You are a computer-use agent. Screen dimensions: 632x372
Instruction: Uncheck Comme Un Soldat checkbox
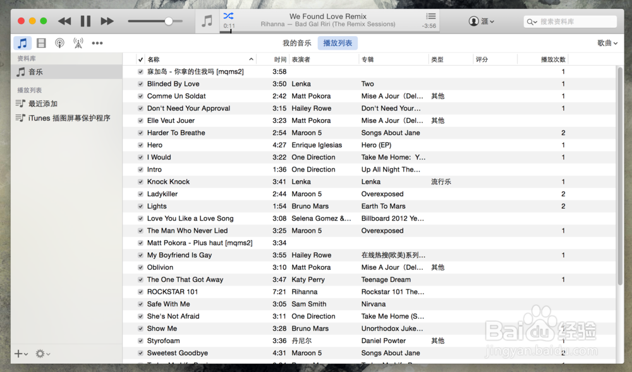coord(140,96)
